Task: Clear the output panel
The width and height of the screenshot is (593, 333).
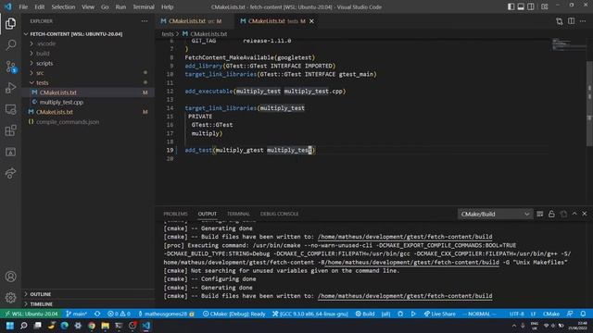Action: click(539, 214)
